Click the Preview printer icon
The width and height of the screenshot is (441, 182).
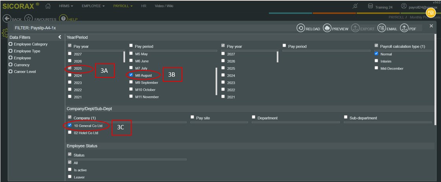tap(327, 28)
